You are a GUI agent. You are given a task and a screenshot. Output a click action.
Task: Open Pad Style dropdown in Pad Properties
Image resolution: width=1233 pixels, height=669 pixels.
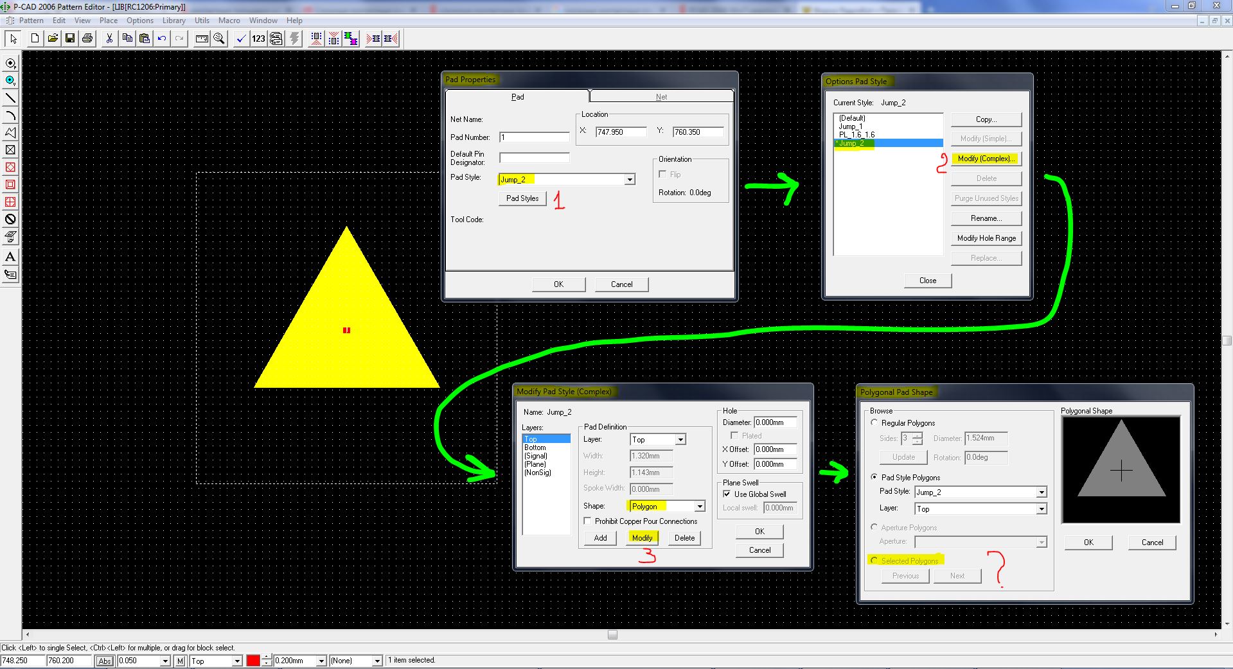click(630, 180)
